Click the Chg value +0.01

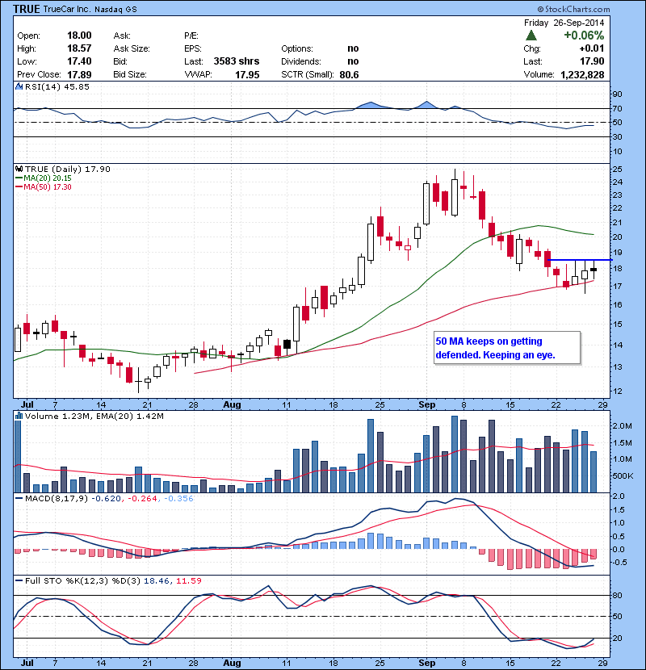(592, 48)
